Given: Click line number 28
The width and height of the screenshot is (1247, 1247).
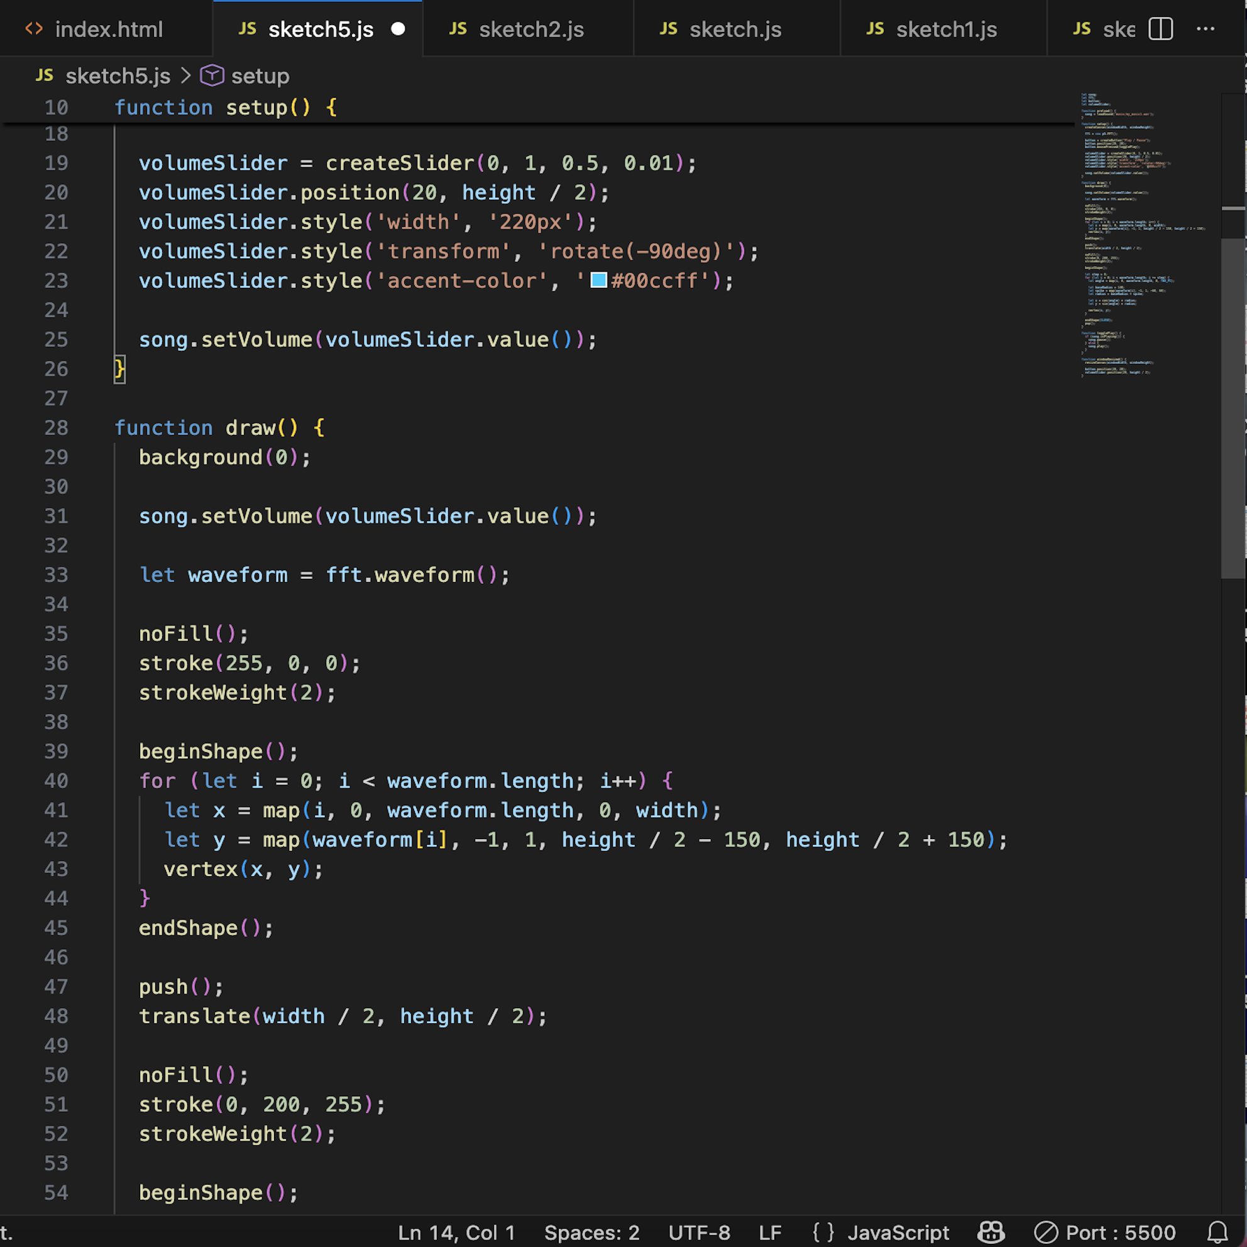Looking at the screenshot, I should point(56,427).
